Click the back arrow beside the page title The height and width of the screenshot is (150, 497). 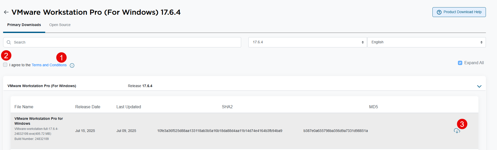[x=6, y=12]
